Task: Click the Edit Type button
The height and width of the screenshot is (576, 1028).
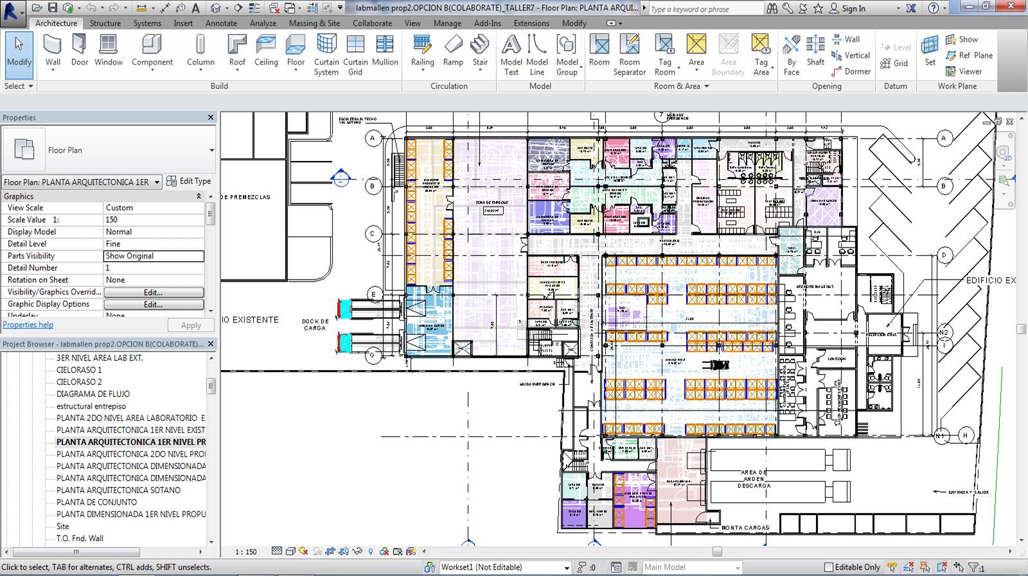Action: point(189,182)
